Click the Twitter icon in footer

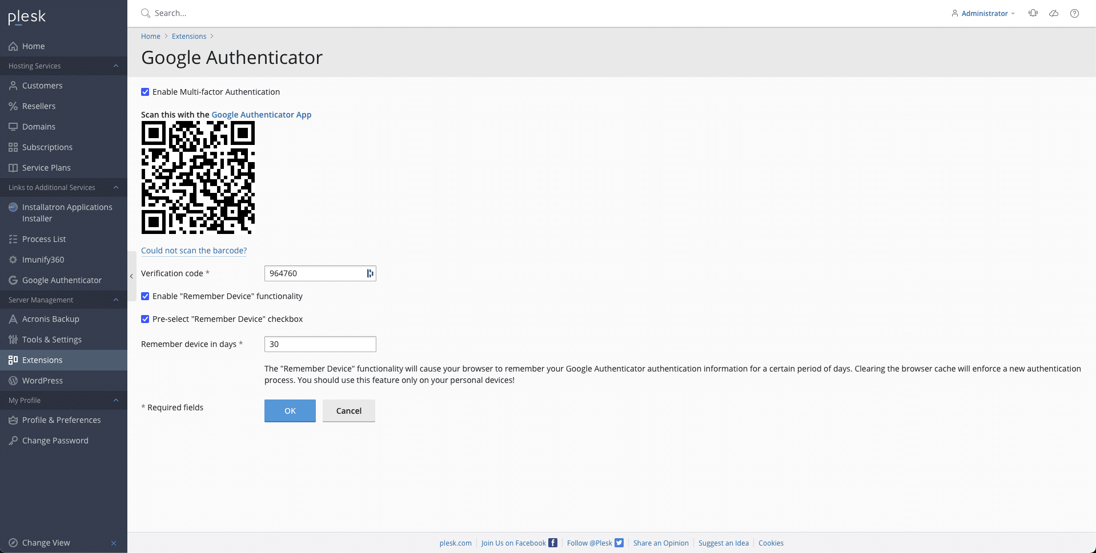click(619, 543)
